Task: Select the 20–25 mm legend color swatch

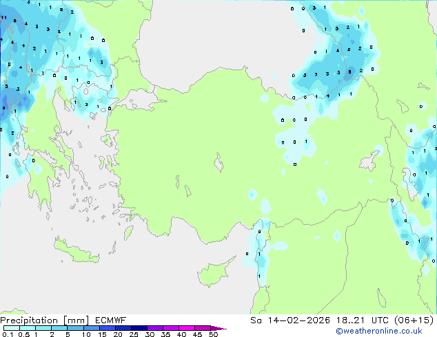Action: [123, 328]
